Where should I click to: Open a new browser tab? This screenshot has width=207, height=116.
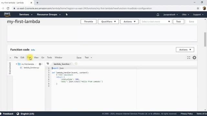pos(38,3)
